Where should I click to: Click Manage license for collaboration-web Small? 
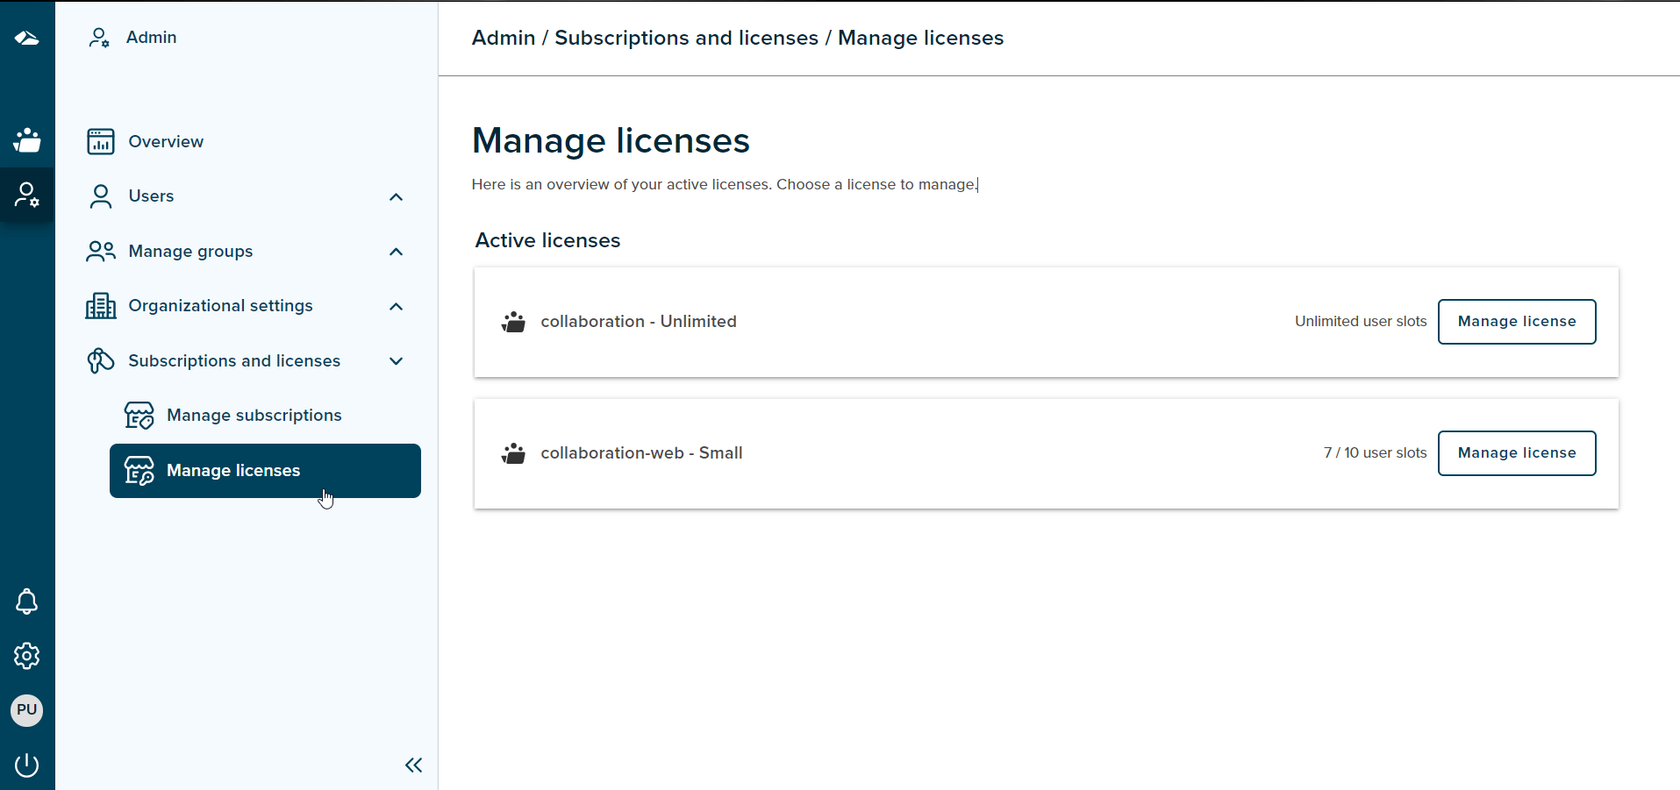pos(1517,452)
